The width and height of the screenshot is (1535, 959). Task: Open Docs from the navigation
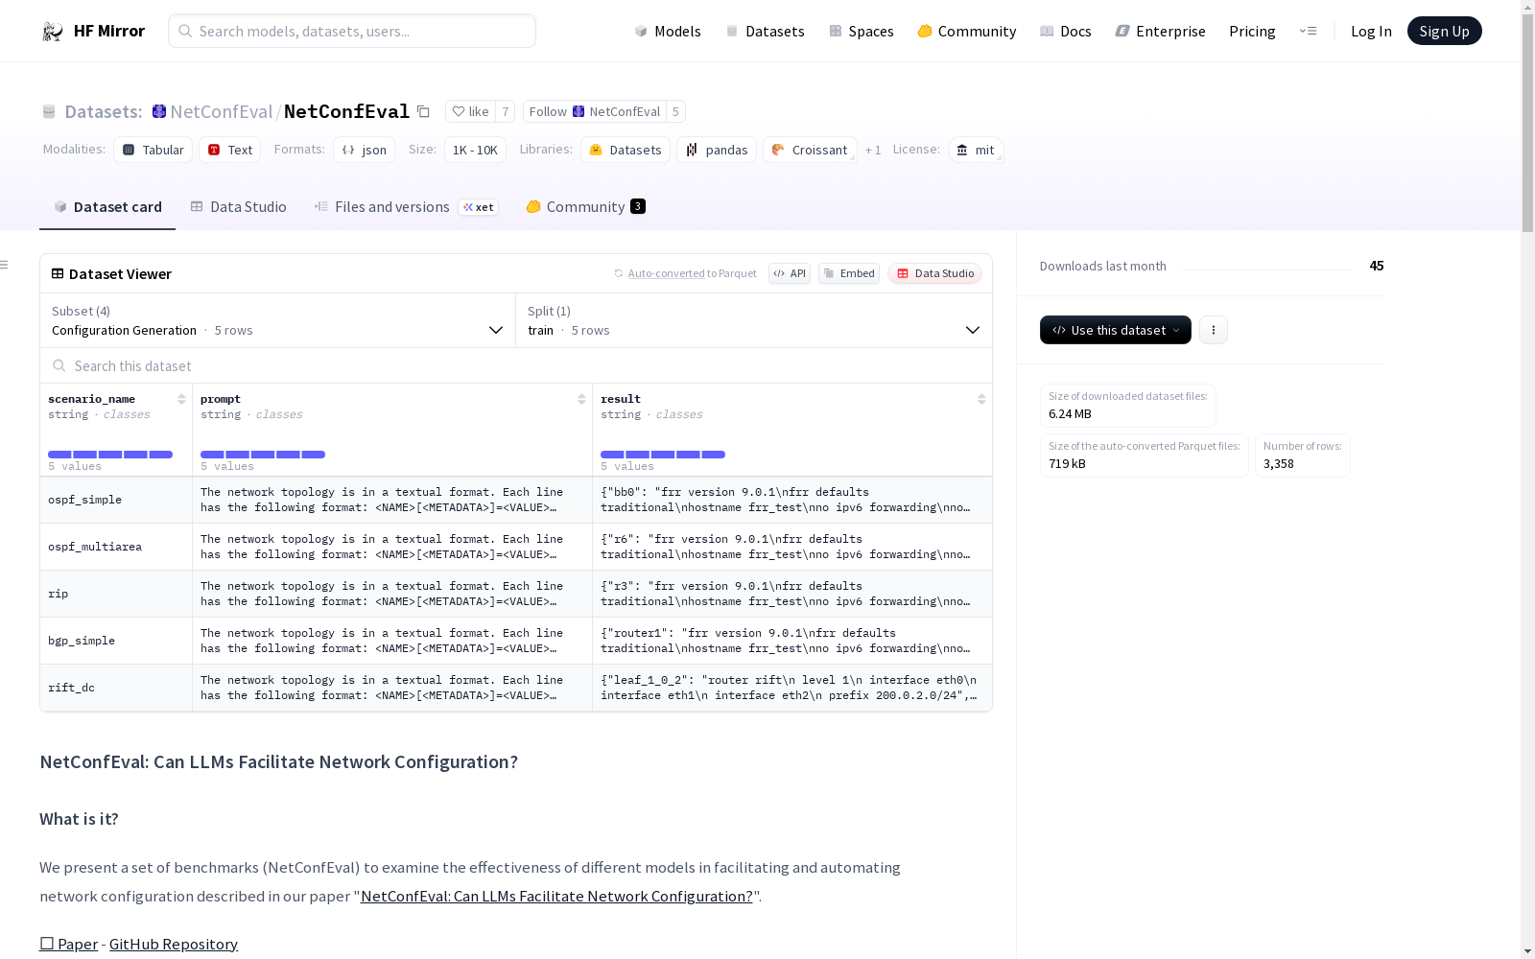click(x=1066, y=32)
